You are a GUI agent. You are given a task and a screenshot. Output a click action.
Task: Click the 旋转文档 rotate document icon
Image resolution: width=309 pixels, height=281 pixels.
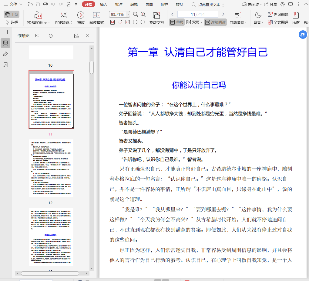click(156, 15)
